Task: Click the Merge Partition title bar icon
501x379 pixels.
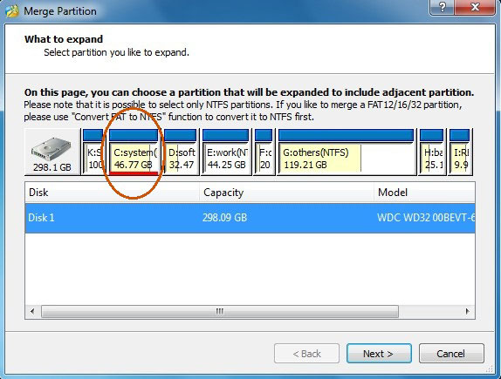Action: point(12,11)
